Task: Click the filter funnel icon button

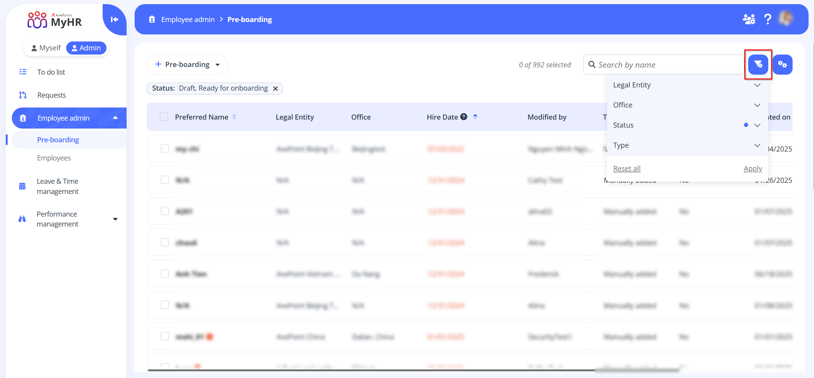Action: (758, 65)
